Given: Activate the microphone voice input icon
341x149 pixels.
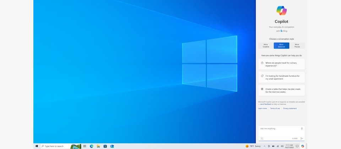Looking at the screenshot, I should click(x=302, y=128).
